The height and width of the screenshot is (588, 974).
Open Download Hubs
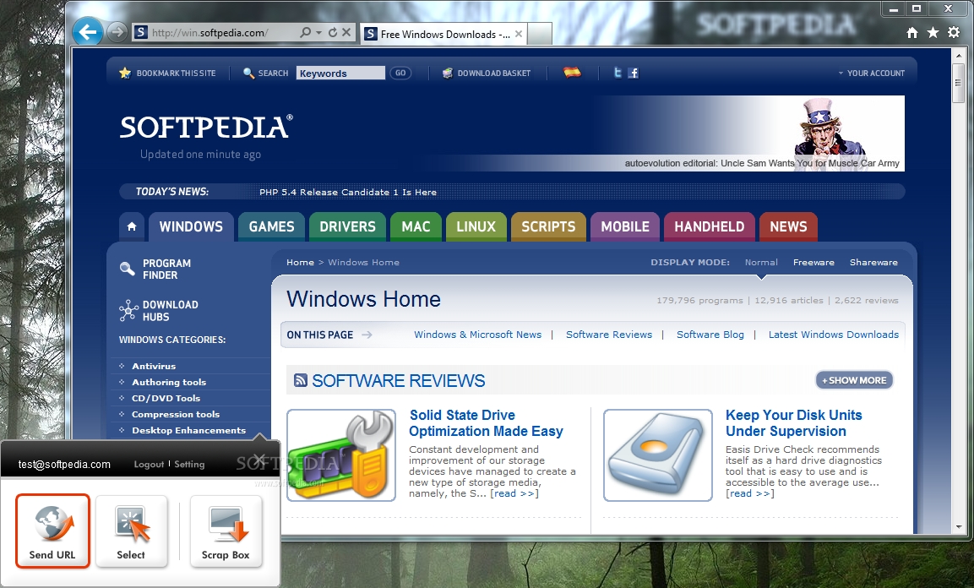[159, 310]
